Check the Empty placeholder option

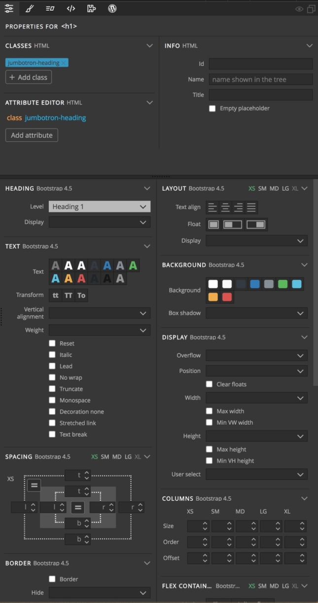click(x=212, y=108)
